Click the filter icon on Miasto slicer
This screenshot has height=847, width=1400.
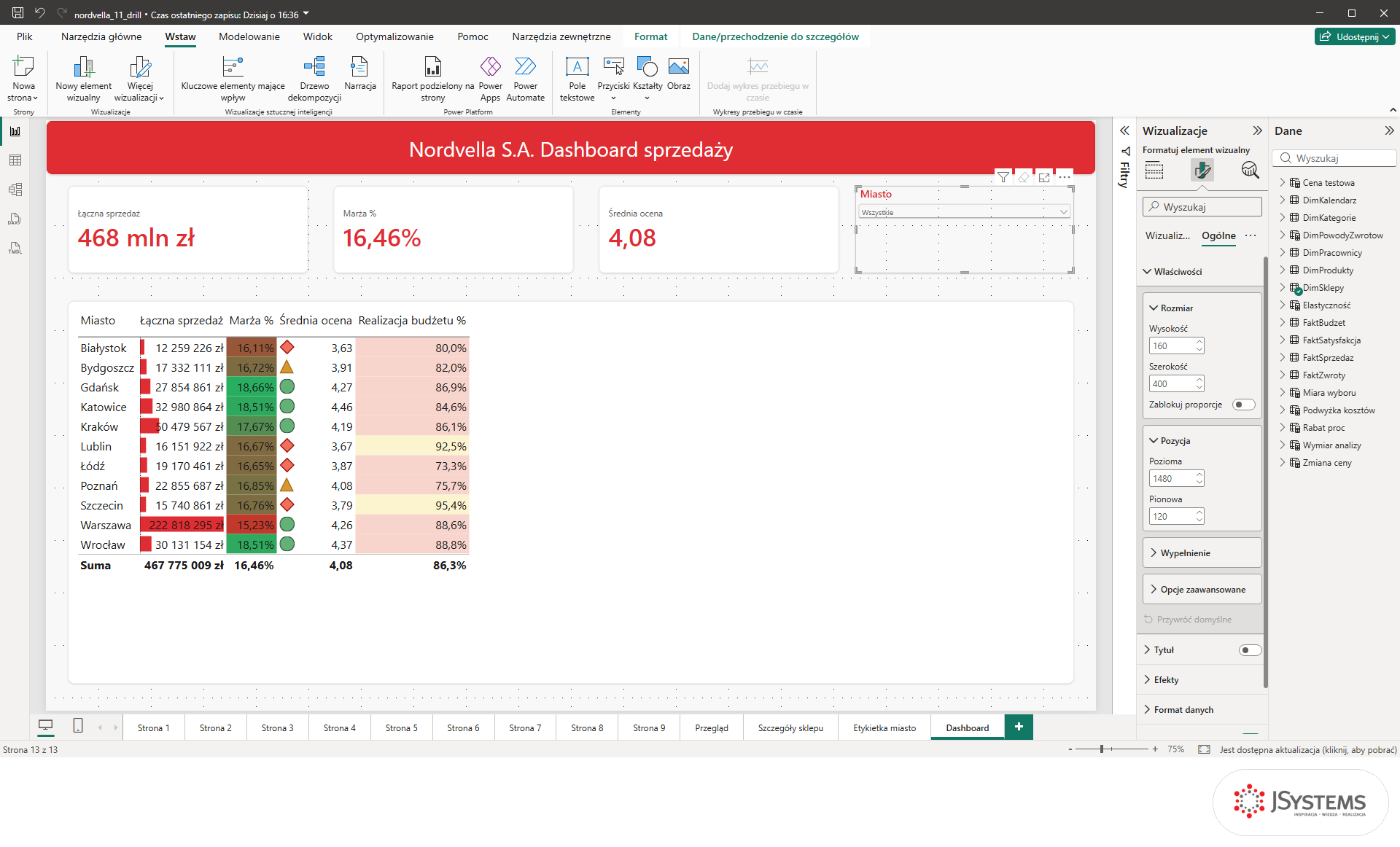point(1003,177)
